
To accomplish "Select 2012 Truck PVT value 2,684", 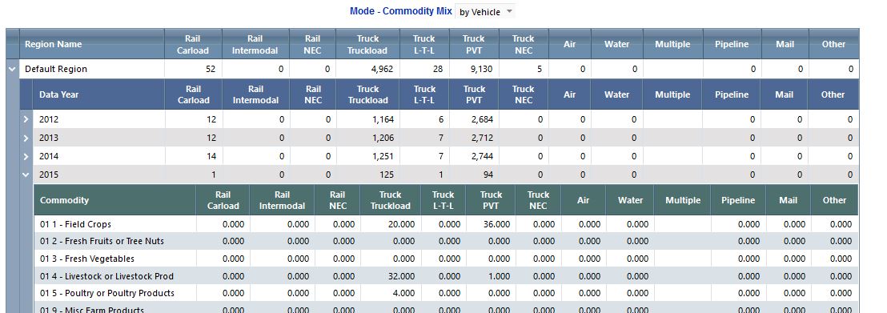I will point(474,119).
